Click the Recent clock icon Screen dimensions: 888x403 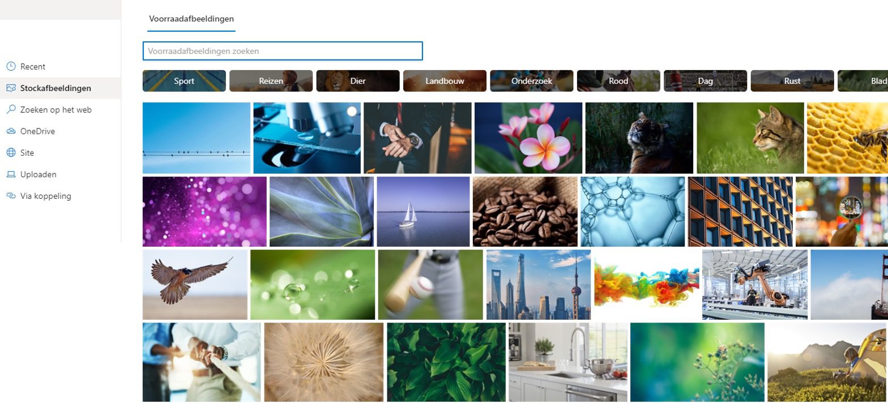[11, 66]
